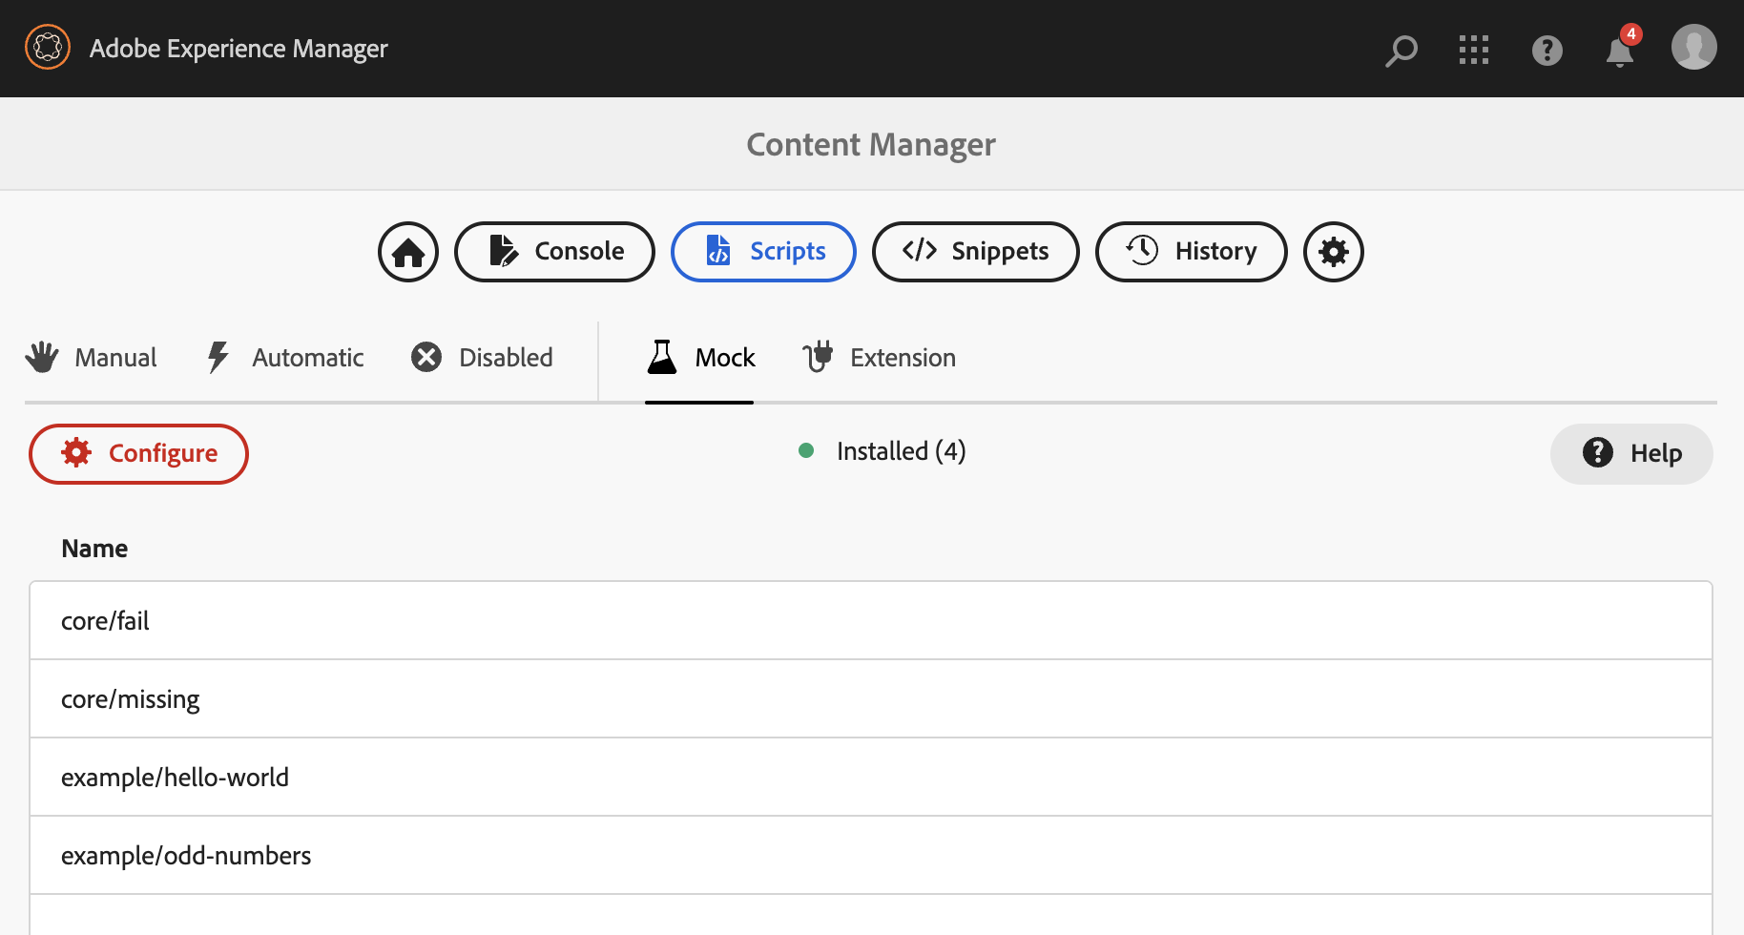Open notifications bell with 4 badge
The width and height of the screenshot is (1744, 935).
click(x=1621, y=48)
